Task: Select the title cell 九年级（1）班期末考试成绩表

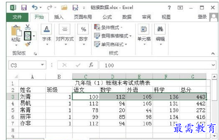Action: click(113, 83)
